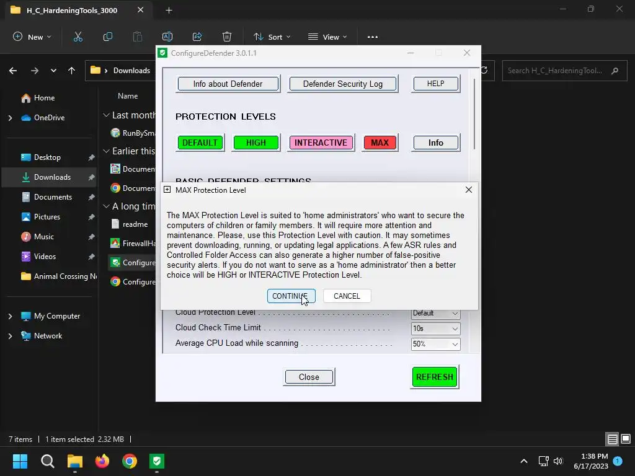Click CANCEL in the MAX Protection dialog
635x476 pixels.
click(347, 296)
